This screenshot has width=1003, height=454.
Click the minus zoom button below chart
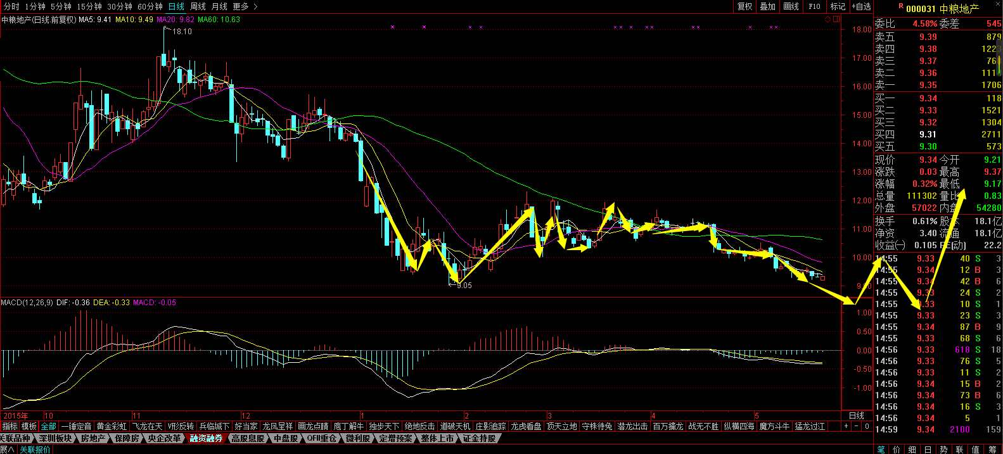(x=857, y=427)
